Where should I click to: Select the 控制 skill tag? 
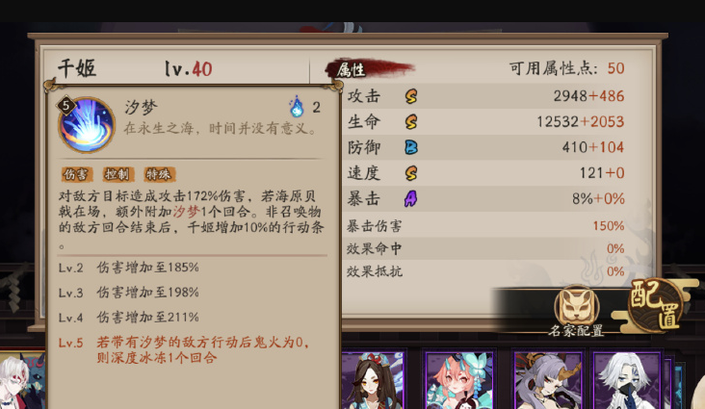[117, 174]
